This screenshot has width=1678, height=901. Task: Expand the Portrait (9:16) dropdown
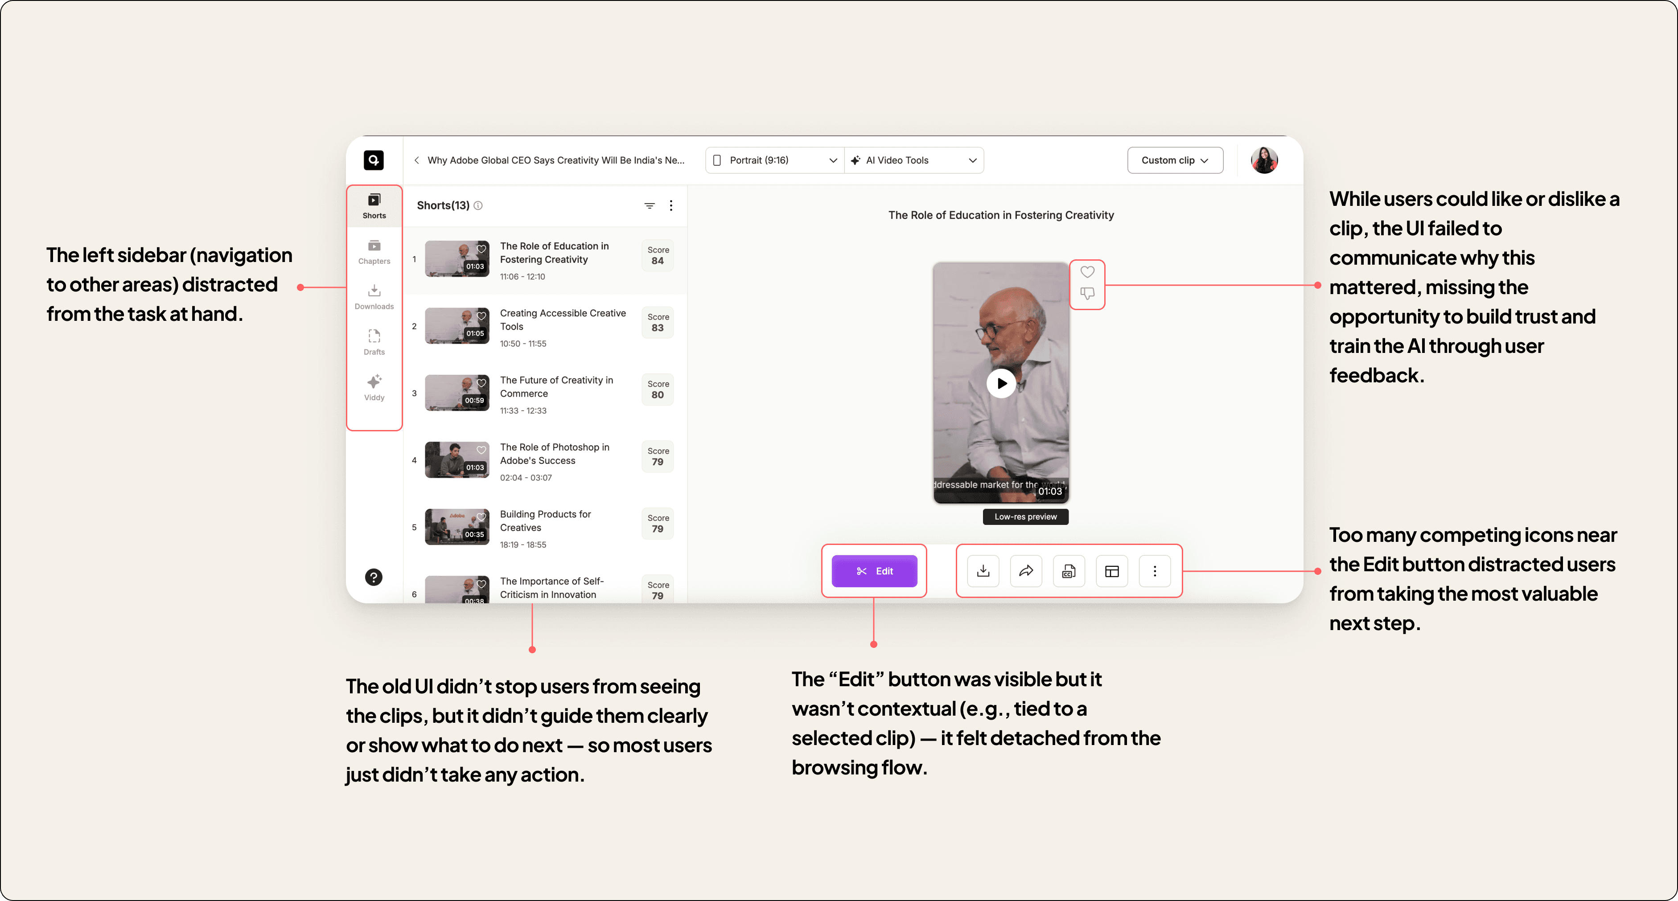775,160
